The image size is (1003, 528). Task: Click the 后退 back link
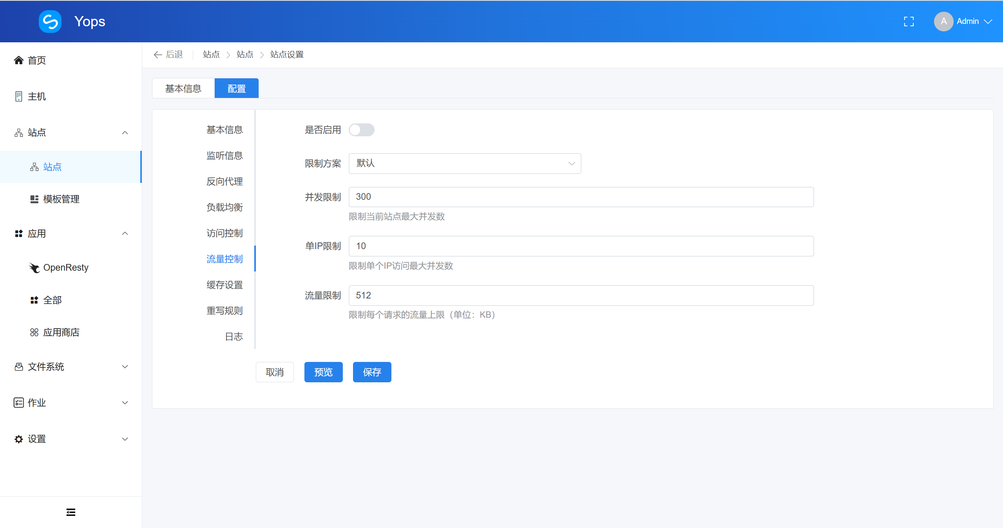pyautogui.click(x=168, y=54)
